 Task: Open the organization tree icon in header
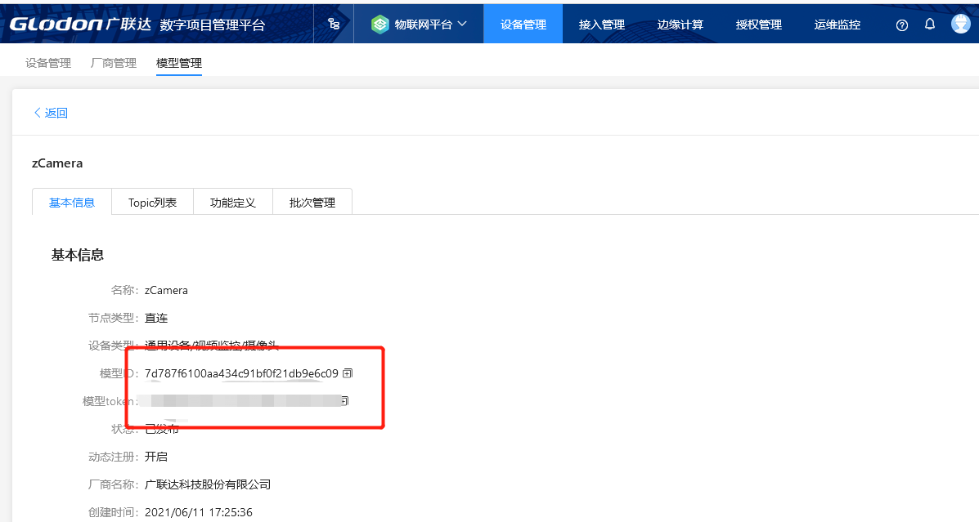pyautogui.click(x=334, y=25)
